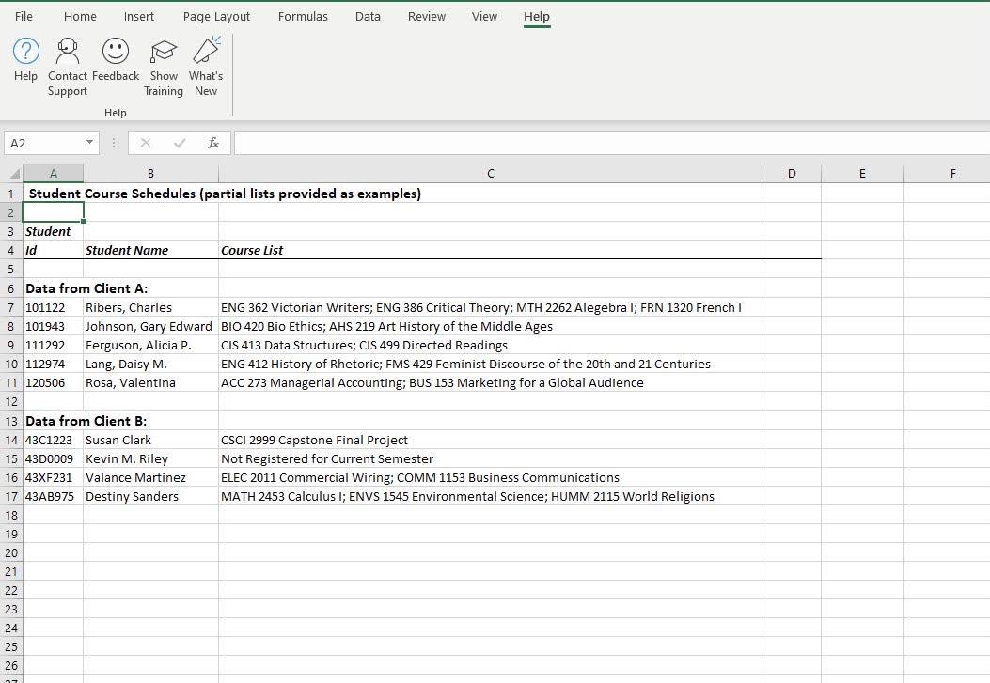Cancel entry with formula bar X icon
The height and width of the screenshot is (683, 990).
pyautogui.click(x=145, y=143)
